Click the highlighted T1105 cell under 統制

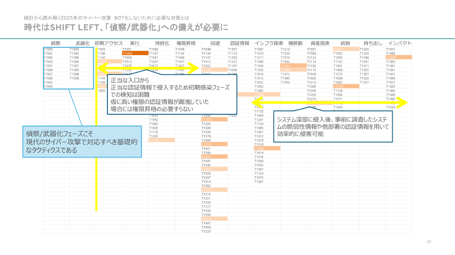339,86
